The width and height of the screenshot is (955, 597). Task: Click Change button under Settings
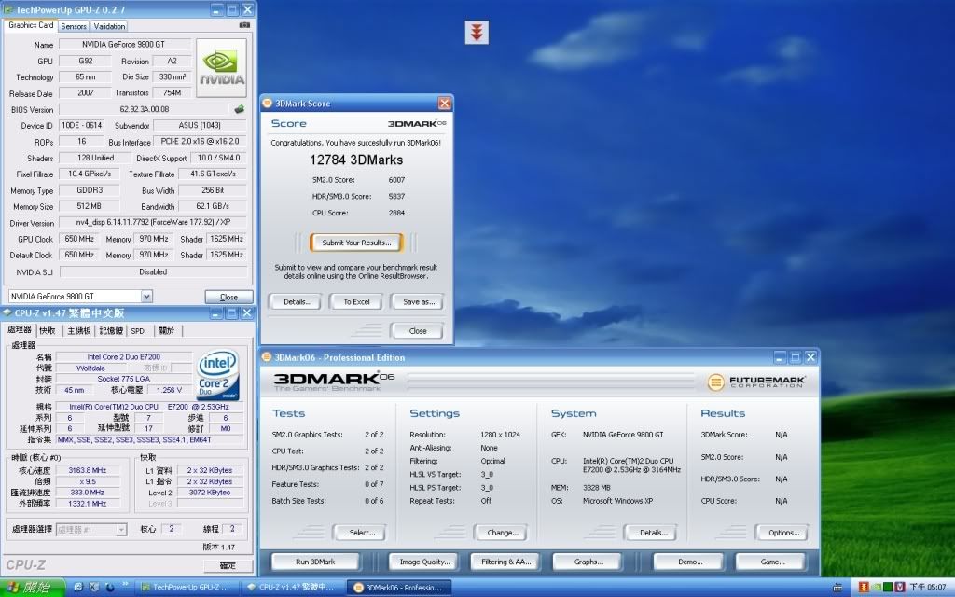(x=503, y=533)
